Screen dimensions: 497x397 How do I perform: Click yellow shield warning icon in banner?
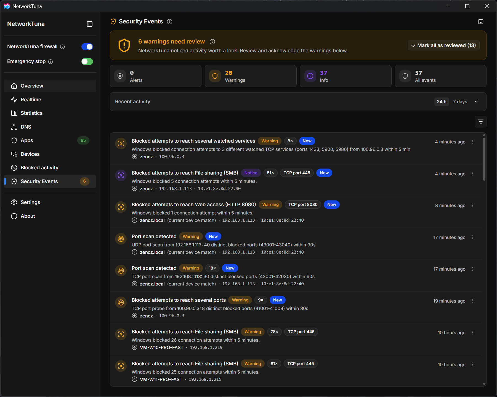click(x=124, y=45)
